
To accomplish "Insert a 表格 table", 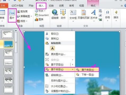I will click(2, 16).
